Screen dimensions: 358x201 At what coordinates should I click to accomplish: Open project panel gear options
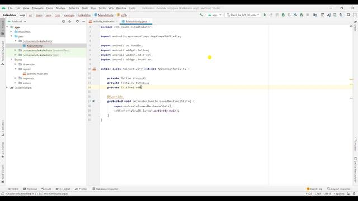coord(77,21)
